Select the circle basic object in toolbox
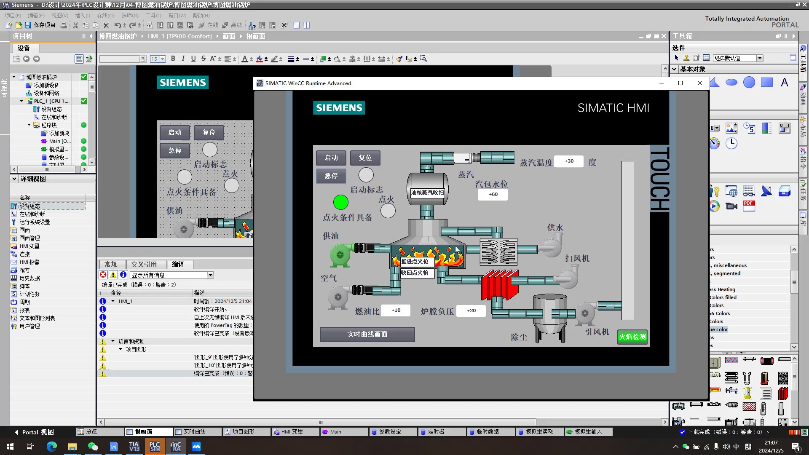This screenshot has height=455, width=809. [x=749, y=82]
